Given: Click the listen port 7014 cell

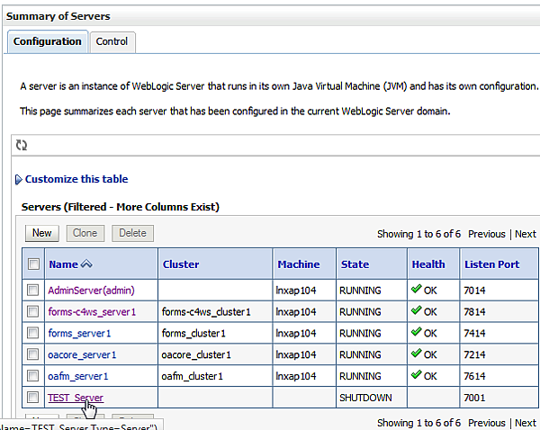Looking at the screenshot, I should tap(499, 291).
